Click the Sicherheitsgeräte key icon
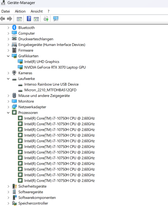 coord(14,186)
